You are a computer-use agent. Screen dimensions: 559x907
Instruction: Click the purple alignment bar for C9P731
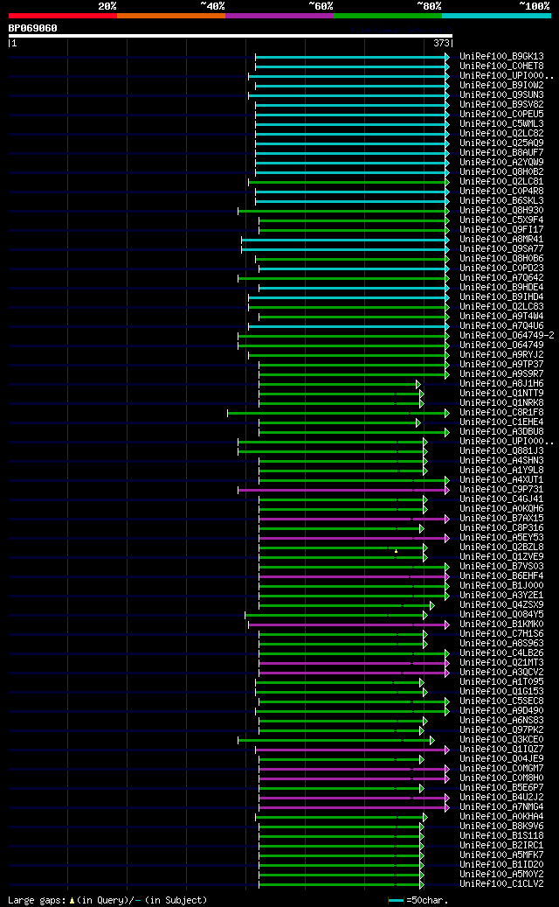pyautogui.click(x=343, y=490)
